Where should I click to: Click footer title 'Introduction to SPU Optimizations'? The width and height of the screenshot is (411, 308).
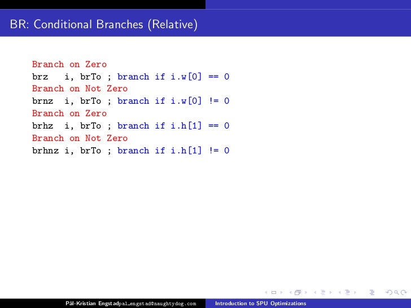(x=261, y=303)
